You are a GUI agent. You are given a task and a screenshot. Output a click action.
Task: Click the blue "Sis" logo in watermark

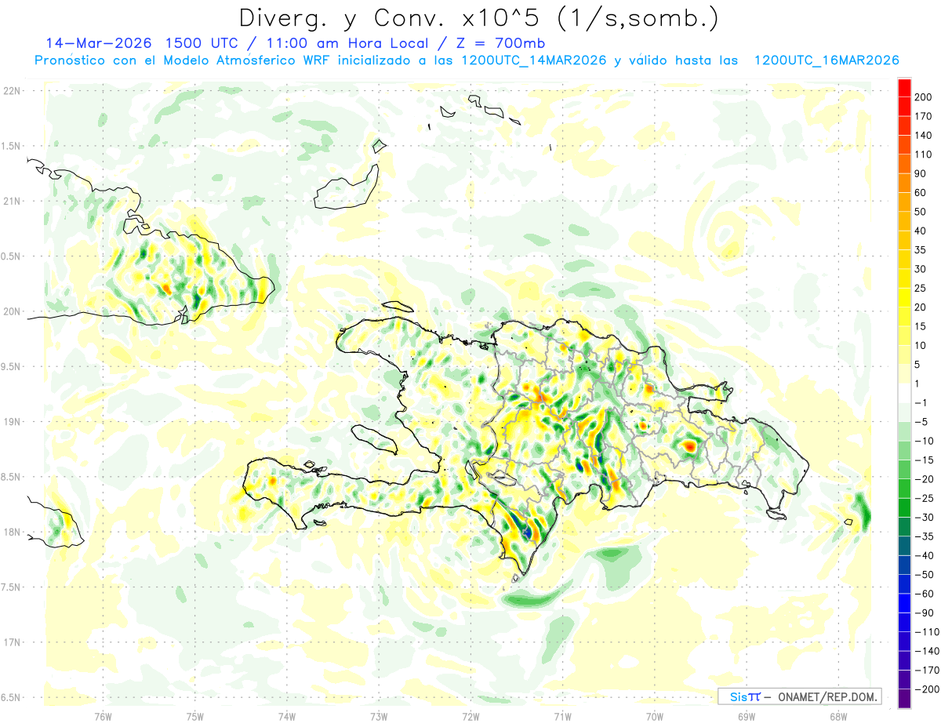pyautogui.click(x=738, y=697)
